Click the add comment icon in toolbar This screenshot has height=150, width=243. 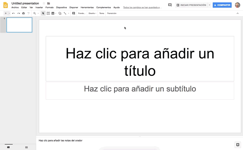point(74,13)
